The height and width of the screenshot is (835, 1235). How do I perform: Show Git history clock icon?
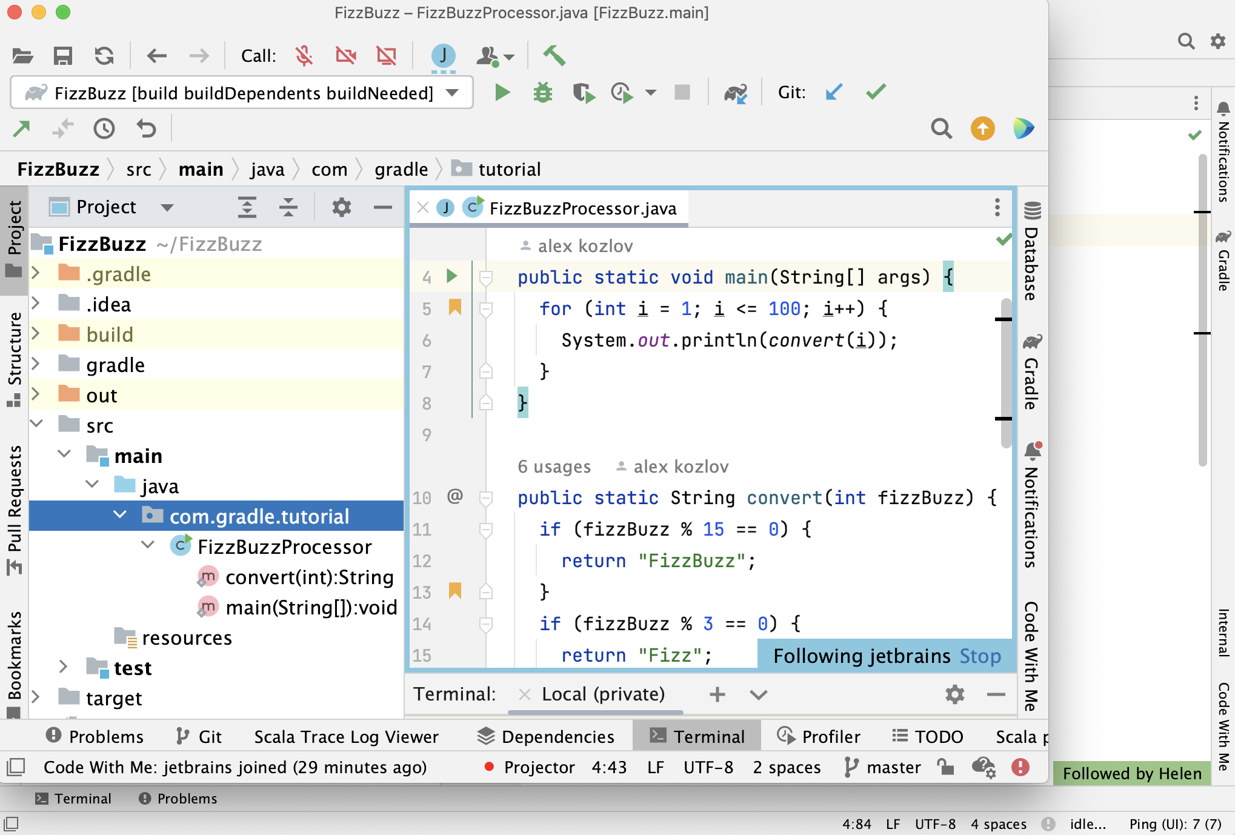tap(104, 128)
